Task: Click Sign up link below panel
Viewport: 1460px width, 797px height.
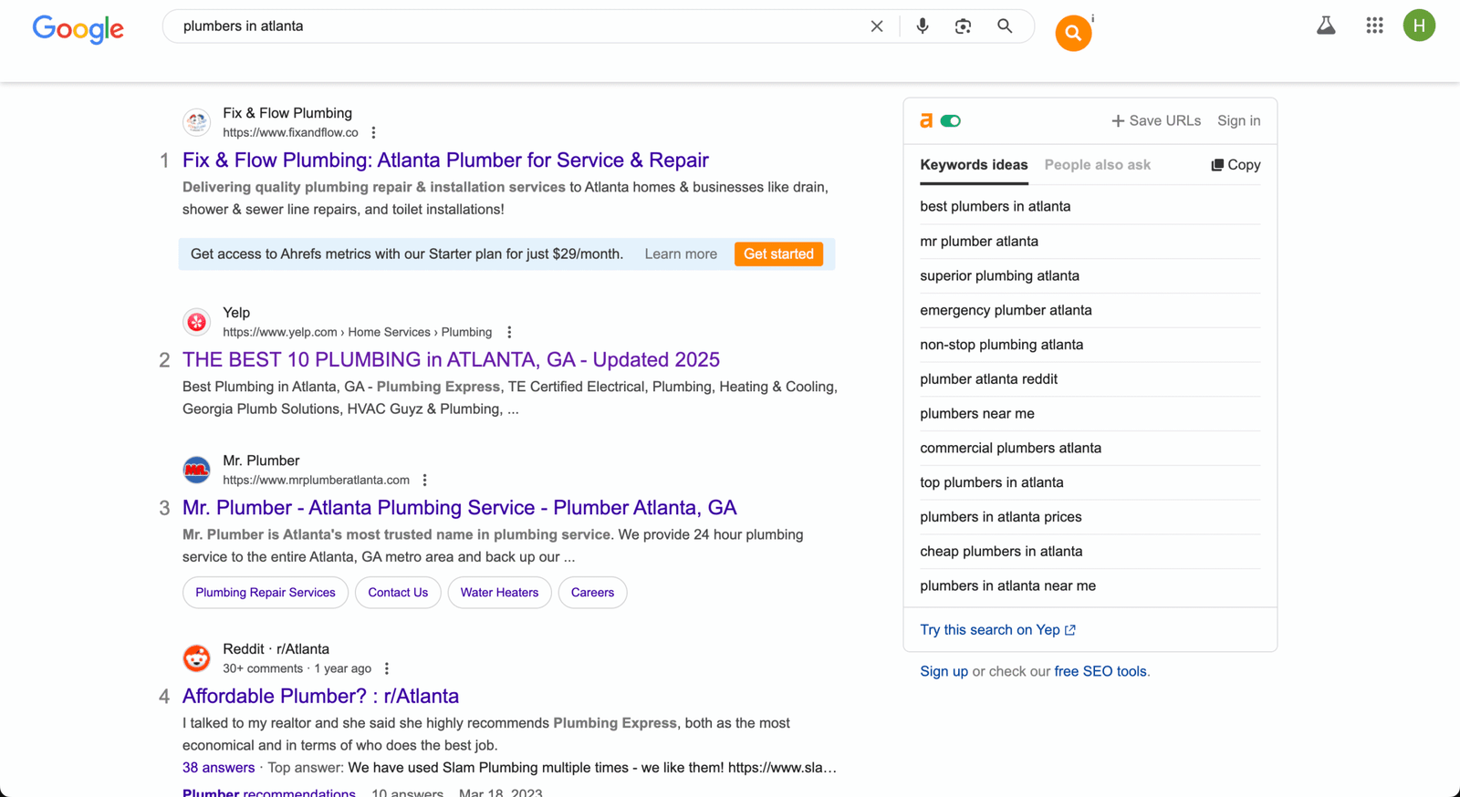Action: 944,672
